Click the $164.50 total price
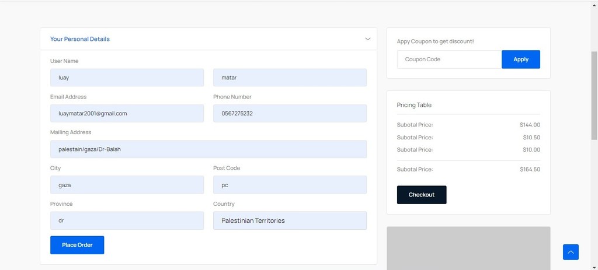Viewport: 598px width, 270px height. (x=530, y=170)
